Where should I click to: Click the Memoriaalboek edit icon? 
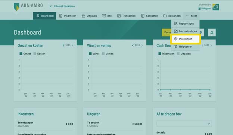point(175,31)
